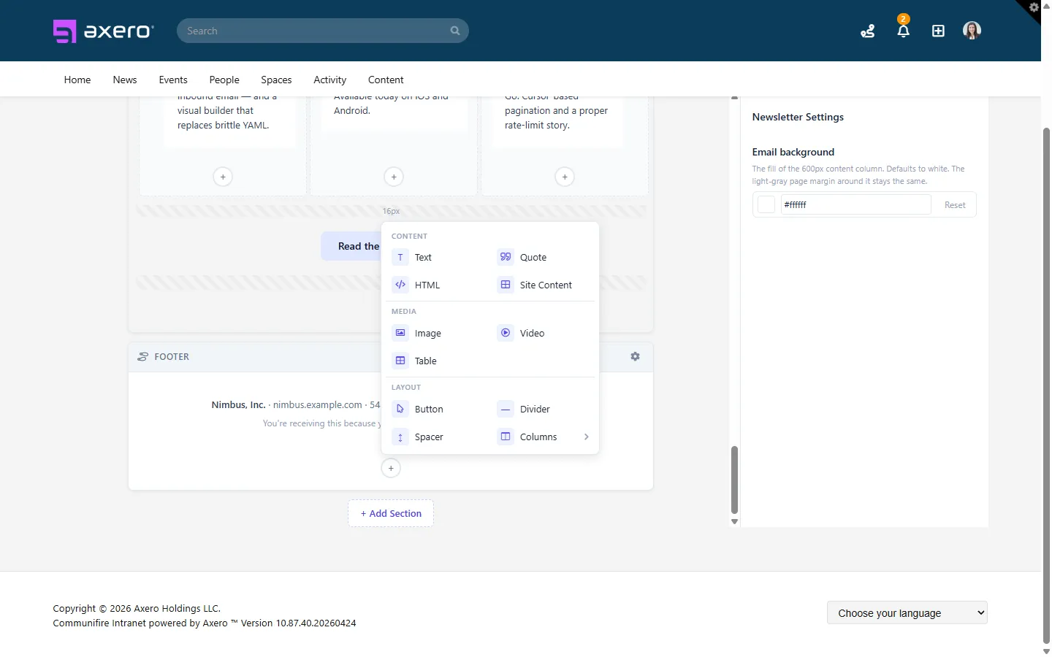The width and height of the screenshot is (1052, 657).
Task: Go to the Content nav item
Action: click(x=386, y=80)
